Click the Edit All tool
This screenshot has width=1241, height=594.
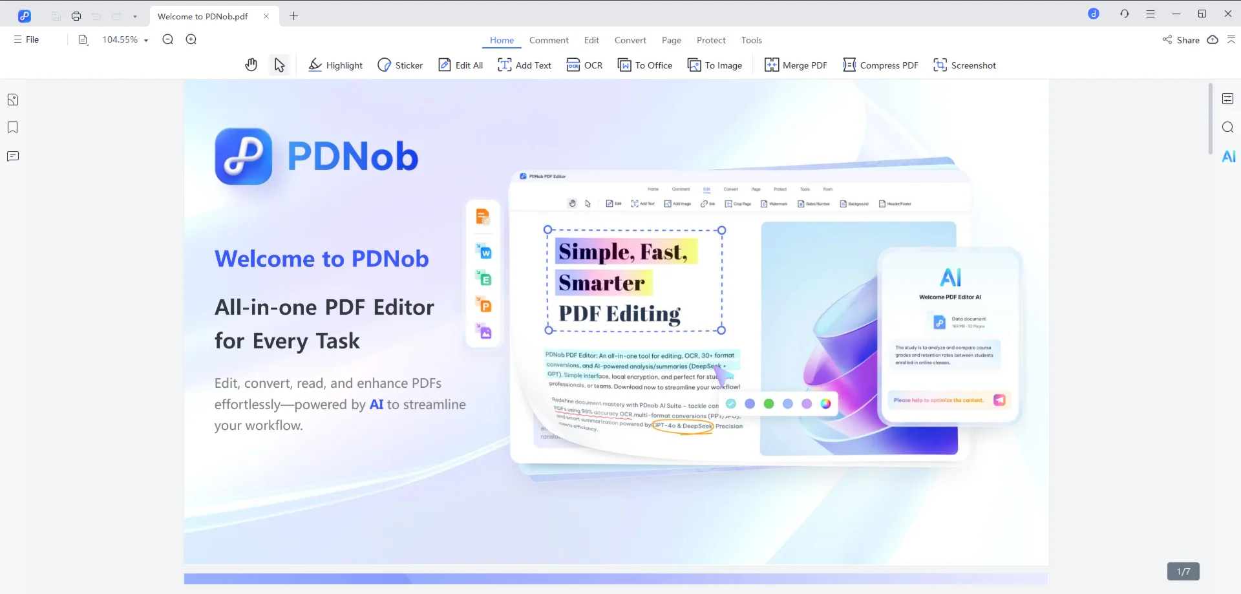pos(461,65)
